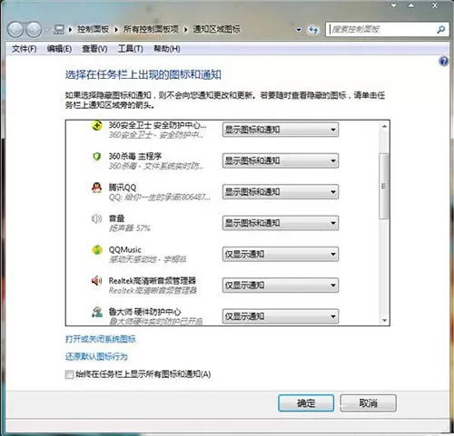Image resolution: width=454 pixels, height=436 pixels.
Task: Expand the arrow after 所有控制面板项 breadcrumb
Action: pyautogui.click(x=186, y=30)
